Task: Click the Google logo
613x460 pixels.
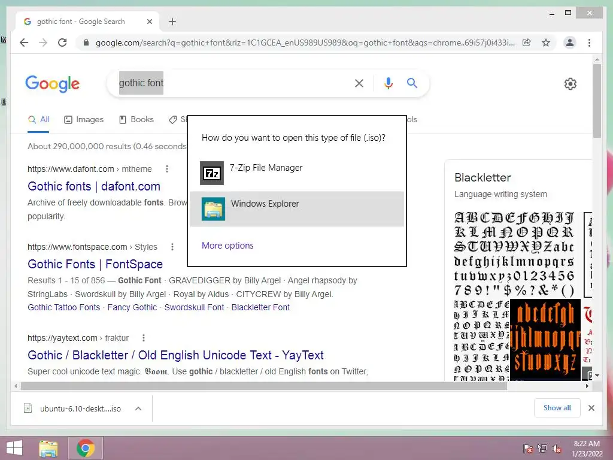Action: (53, 84)
